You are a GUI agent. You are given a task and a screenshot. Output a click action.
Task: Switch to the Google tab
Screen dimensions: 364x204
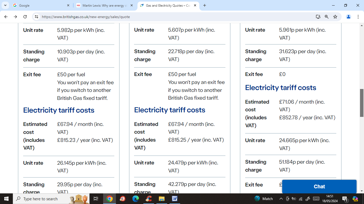click(41, 5)
